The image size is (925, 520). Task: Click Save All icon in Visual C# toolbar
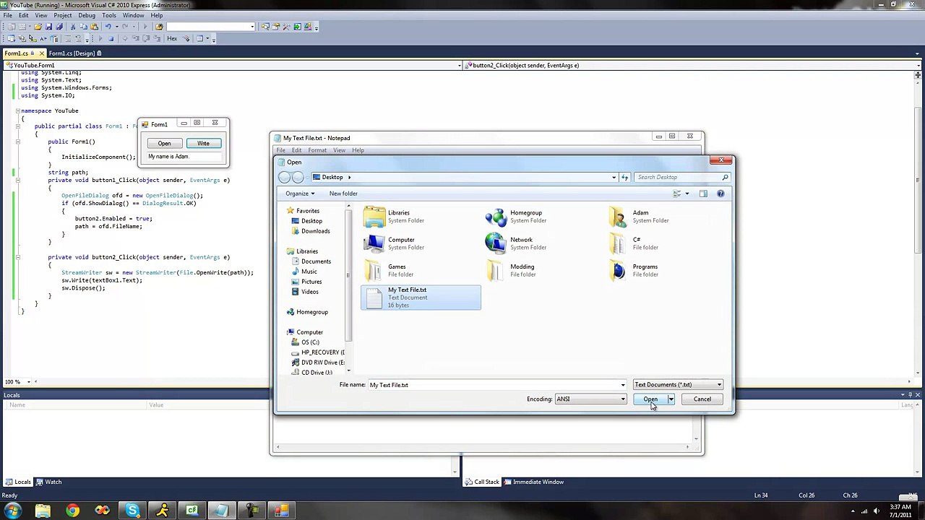pyautogui.click(x=59, y=27)
